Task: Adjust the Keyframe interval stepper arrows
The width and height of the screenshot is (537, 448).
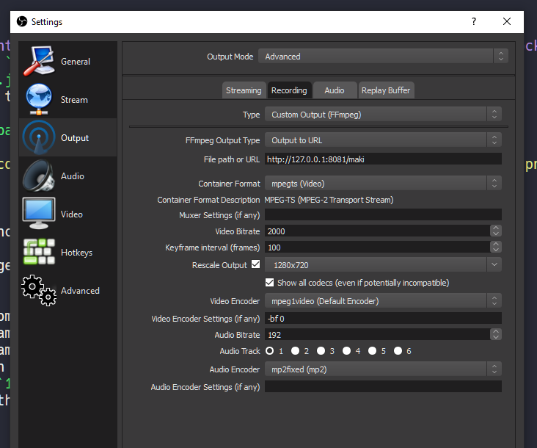Action: [x=496, y=248]
